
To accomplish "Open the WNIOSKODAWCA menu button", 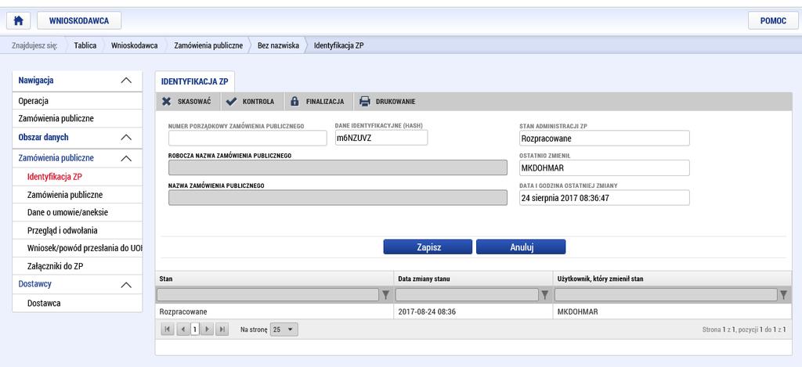I will click(x=79, y=20).
